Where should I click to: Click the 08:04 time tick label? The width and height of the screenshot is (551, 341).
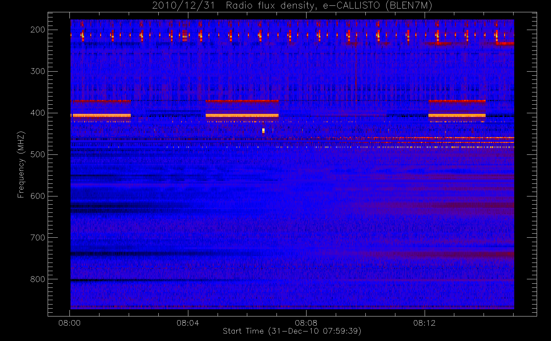188,323
